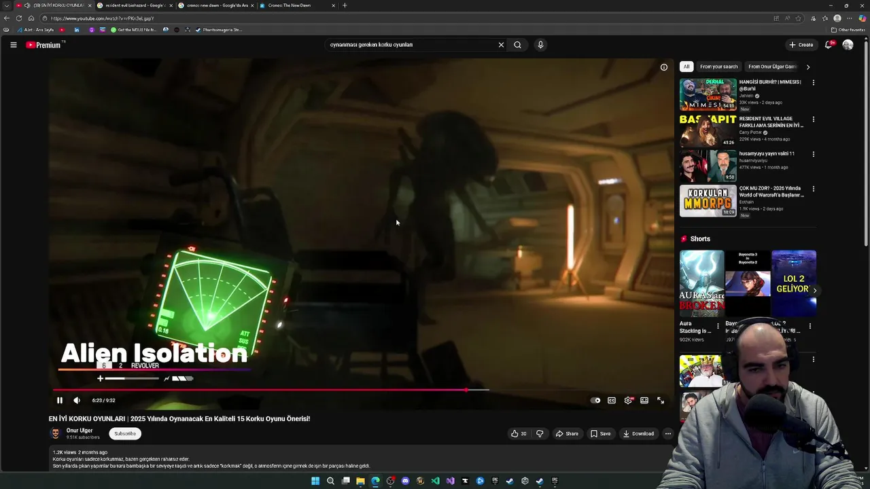
Task: Mute the video volume speaker icon
Action: pos(77,401)
